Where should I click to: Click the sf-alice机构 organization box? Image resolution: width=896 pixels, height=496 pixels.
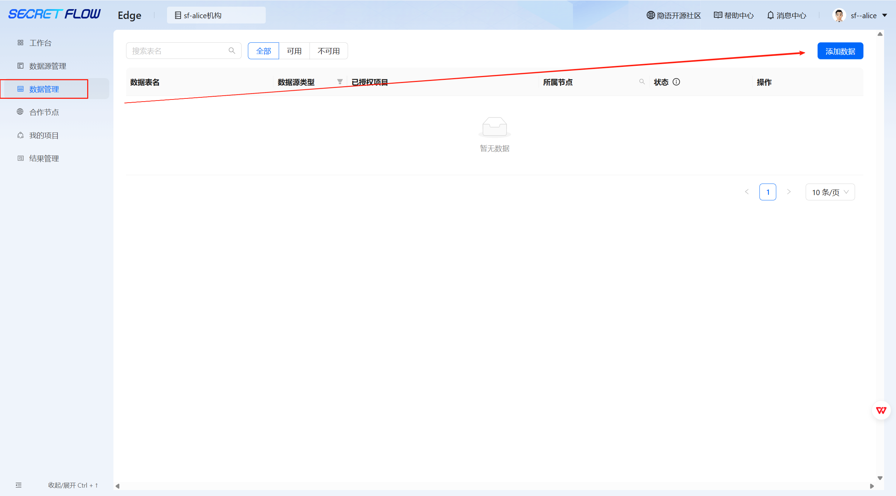click(216, 15)
